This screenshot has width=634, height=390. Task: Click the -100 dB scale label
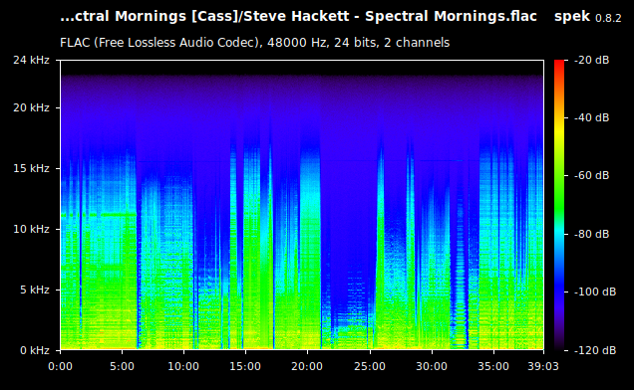[595, 292]
